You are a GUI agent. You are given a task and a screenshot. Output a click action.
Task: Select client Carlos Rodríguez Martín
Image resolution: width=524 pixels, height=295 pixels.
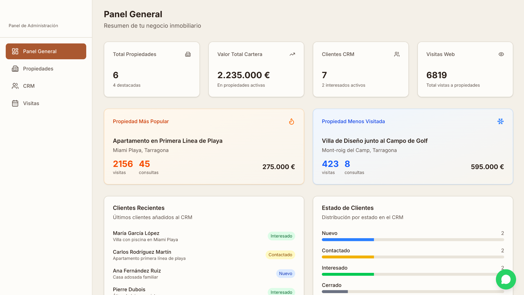[142, 252]
